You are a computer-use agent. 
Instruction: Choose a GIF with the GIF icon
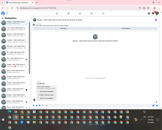click(x=43, y=105)
